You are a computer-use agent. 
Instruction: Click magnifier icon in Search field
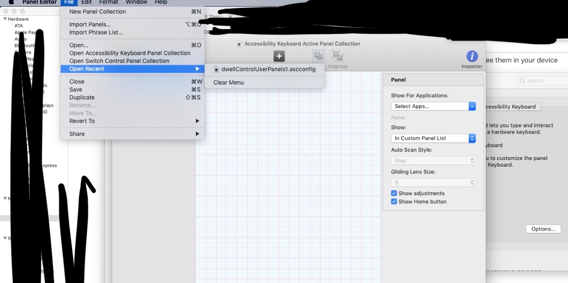pos(522,81)
